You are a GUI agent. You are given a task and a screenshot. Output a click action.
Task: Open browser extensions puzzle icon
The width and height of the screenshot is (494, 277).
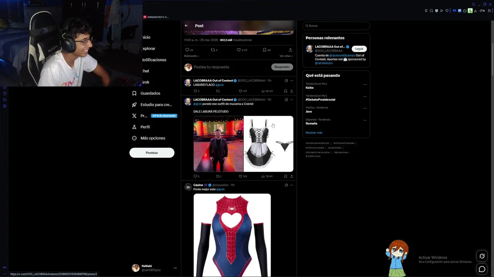(465, 11)
